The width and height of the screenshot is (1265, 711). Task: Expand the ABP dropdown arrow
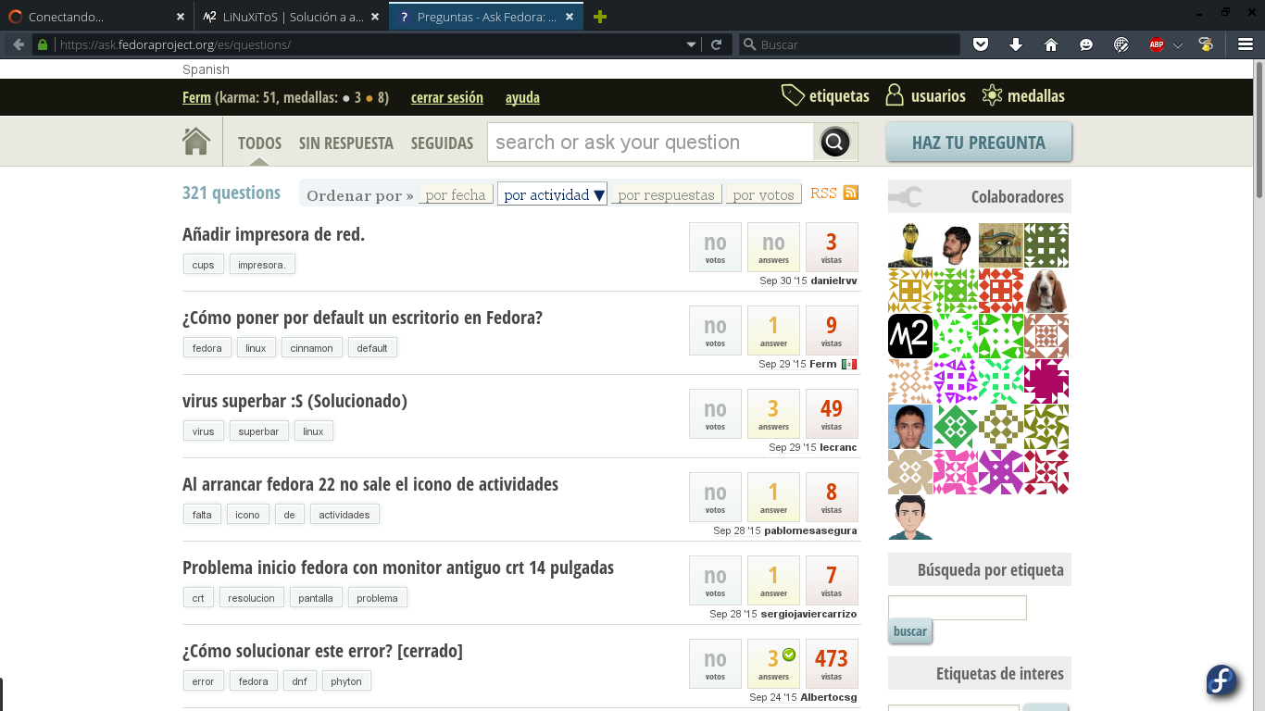(x=1178, y=44)
